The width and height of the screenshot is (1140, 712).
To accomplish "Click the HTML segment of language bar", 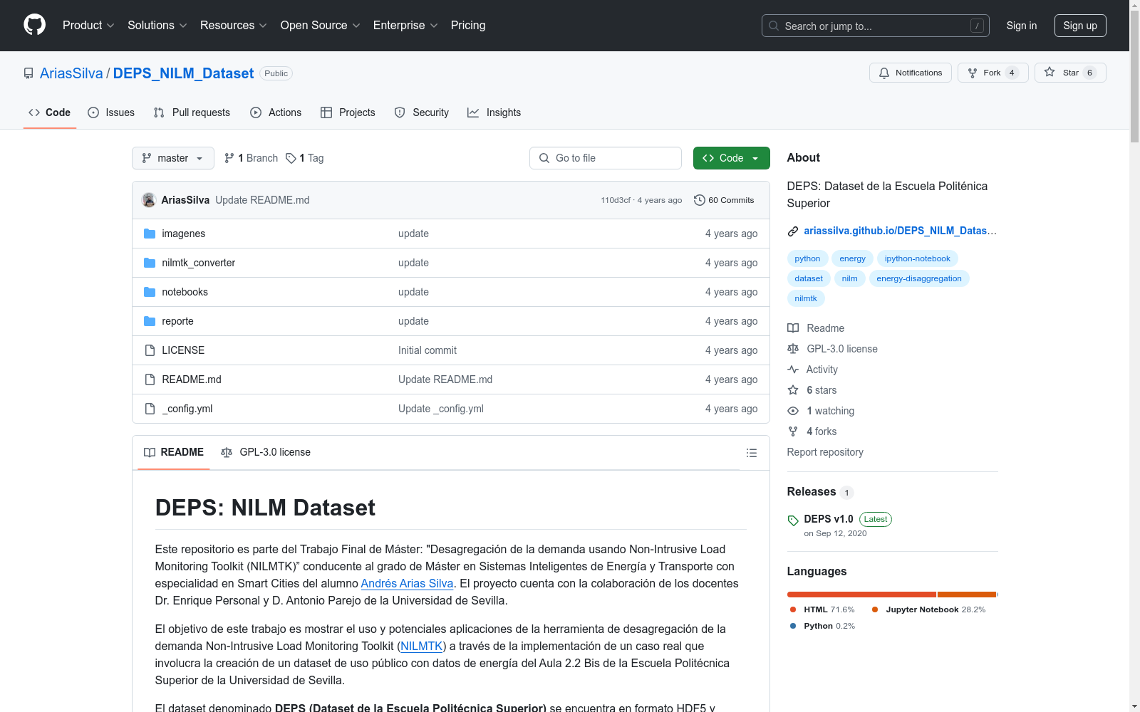I will coord(861,595).
